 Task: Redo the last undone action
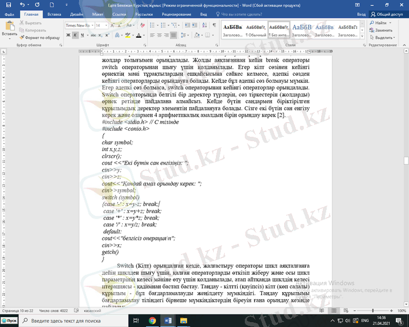point(37,5)
